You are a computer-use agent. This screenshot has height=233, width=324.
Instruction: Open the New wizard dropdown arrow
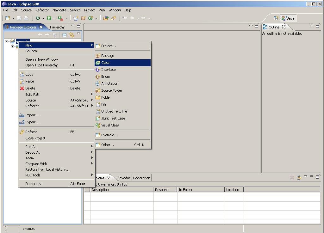pos(13,18)
